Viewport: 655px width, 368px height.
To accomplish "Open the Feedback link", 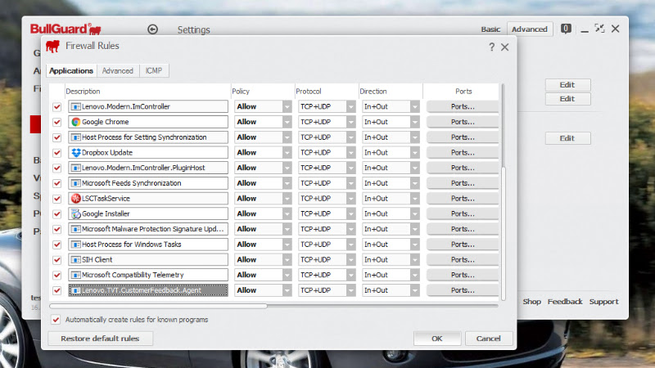I will pyautogui.click(x=565, y=302).
